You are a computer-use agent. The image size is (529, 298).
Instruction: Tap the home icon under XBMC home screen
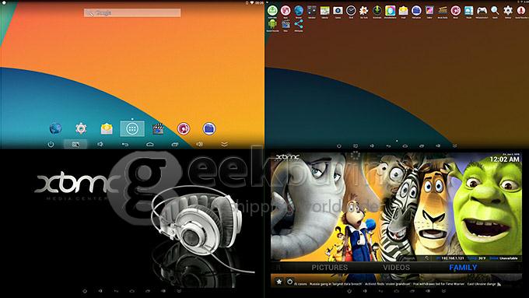pos(397,291)
